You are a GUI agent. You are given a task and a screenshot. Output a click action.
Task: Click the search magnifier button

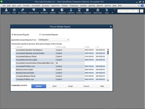point(141,11)
